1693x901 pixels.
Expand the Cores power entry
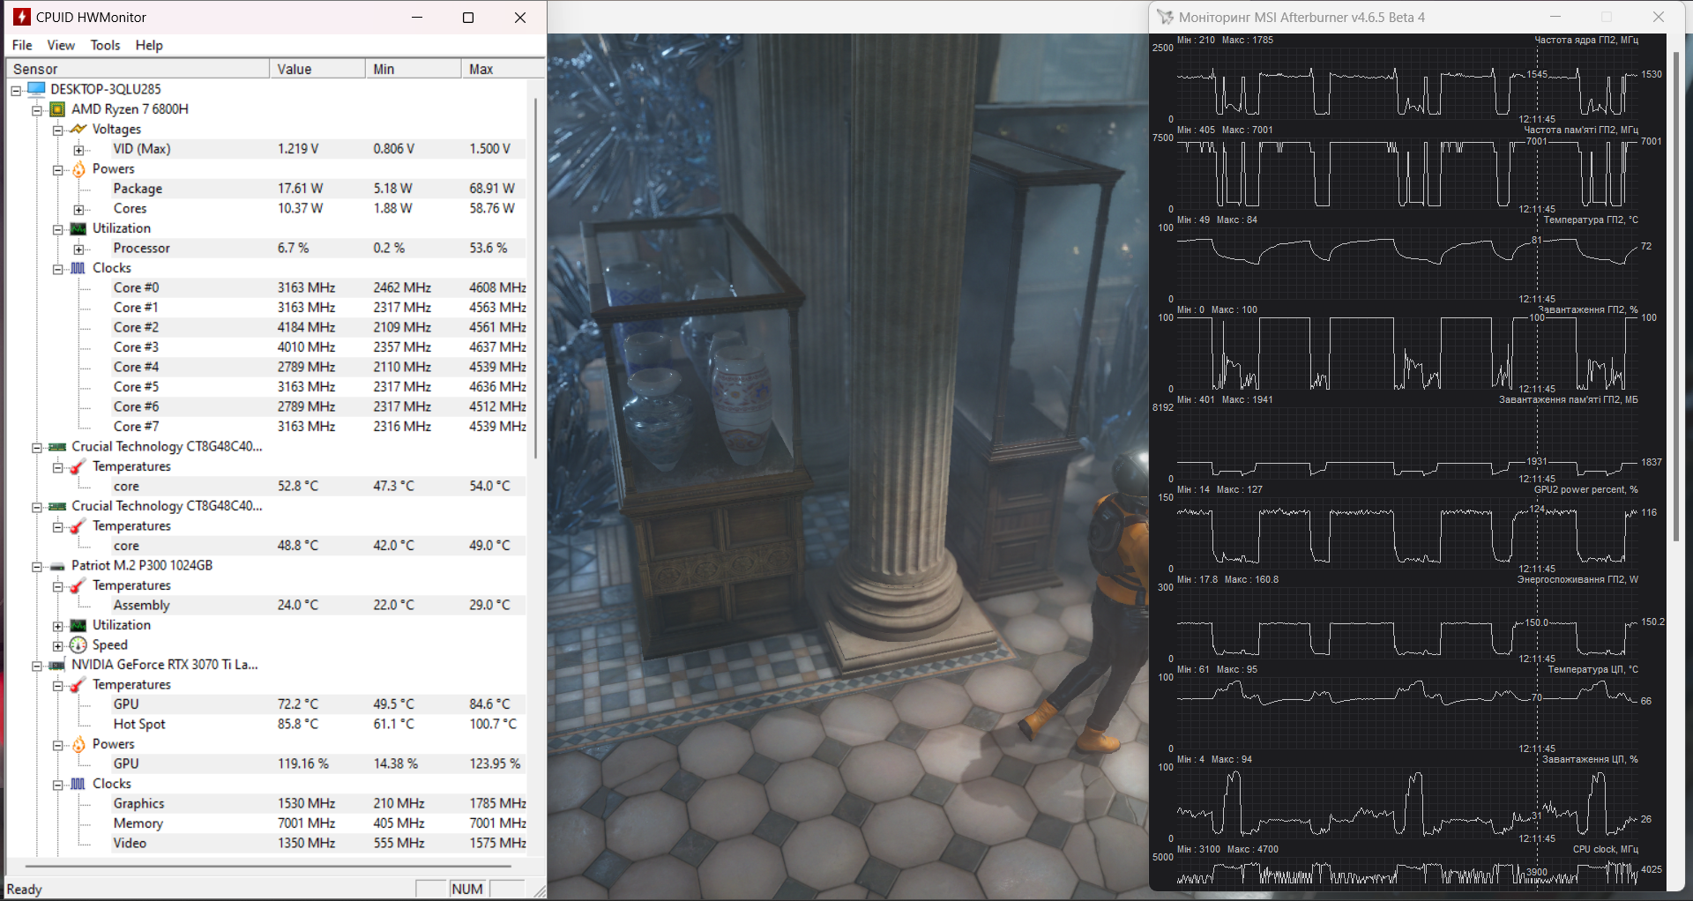(x=79, y=210)
